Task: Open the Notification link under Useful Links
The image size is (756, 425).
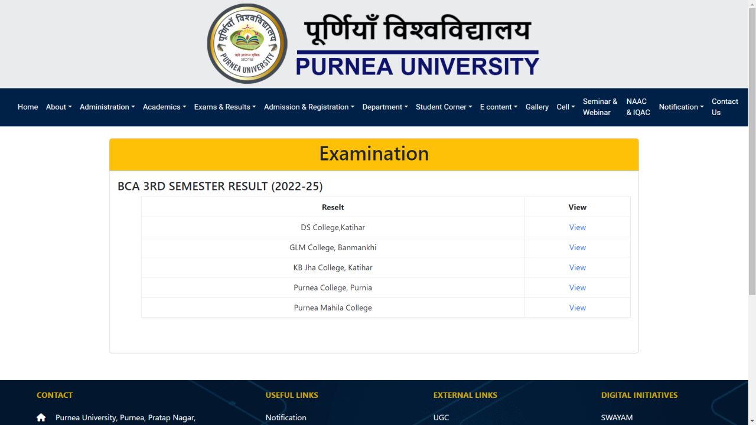Action: 286,417
